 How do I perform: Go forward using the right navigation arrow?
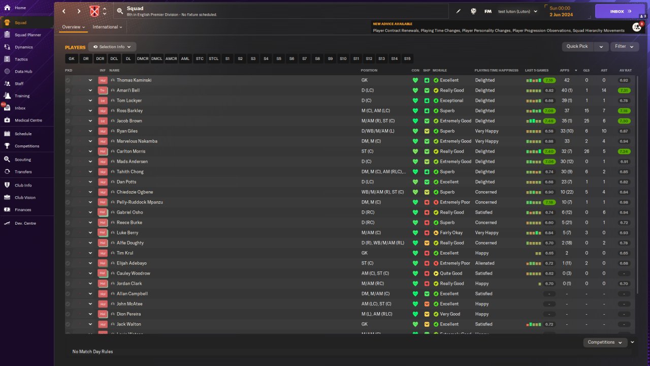pos(79,11)
